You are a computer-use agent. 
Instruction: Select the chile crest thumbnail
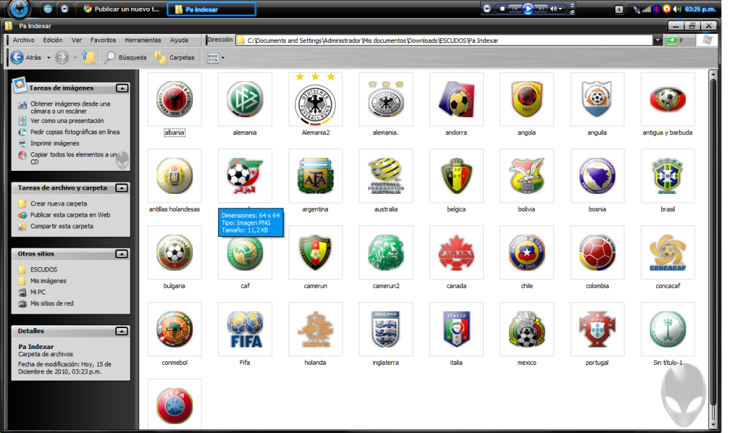(527, 252)
